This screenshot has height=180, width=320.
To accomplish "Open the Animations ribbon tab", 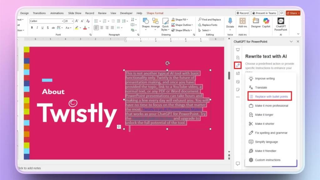I will click(57, 13).
